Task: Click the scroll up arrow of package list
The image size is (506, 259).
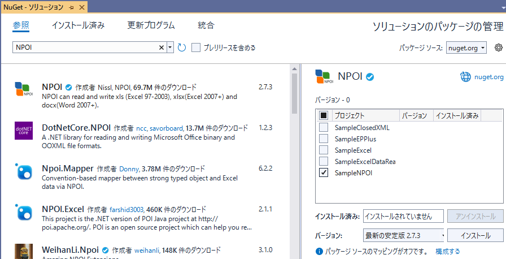Action: [294, 68]
